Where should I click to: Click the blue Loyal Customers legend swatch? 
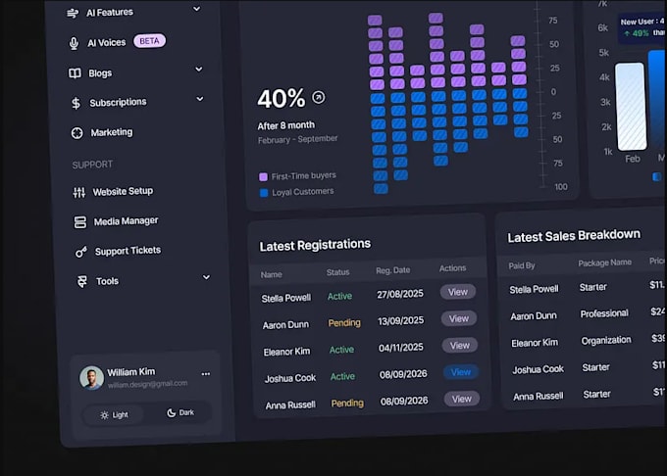pyautogui.click(x=264, y=193)
